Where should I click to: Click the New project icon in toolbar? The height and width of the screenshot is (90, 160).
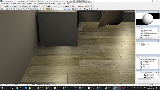[2, 6]
